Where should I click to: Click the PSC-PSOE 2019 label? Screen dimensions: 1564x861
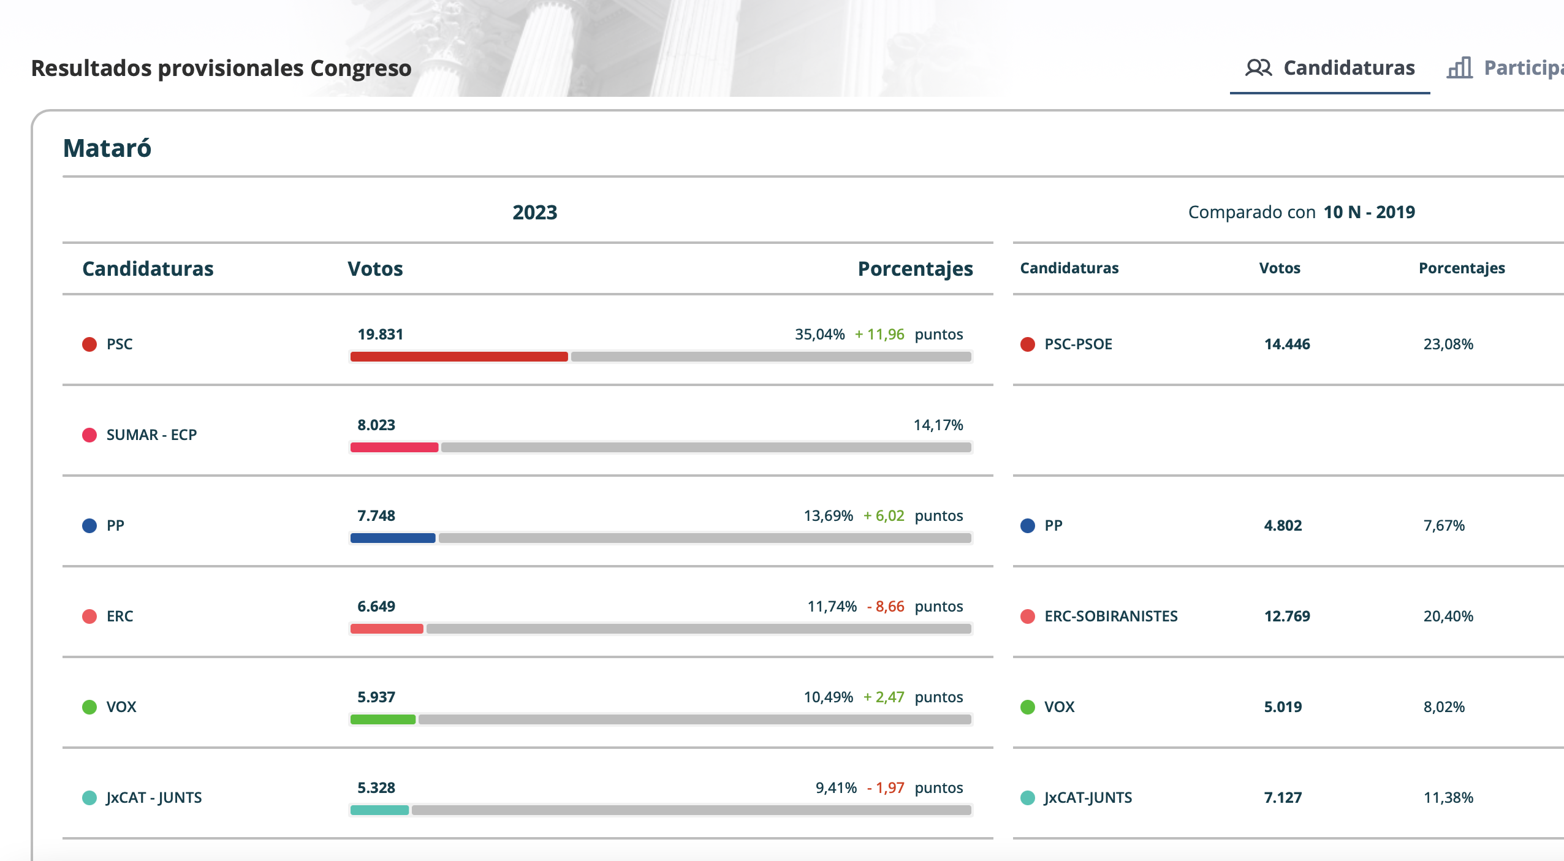[1079, 344]
